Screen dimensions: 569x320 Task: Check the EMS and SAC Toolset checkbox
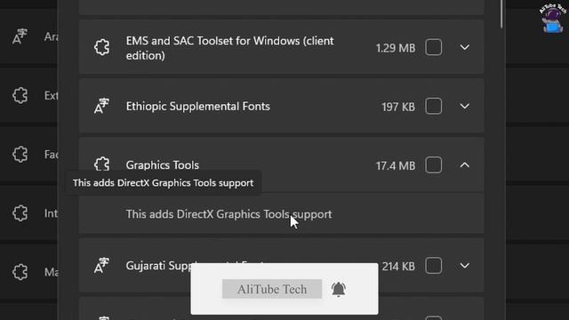click(x=433, y=47)
